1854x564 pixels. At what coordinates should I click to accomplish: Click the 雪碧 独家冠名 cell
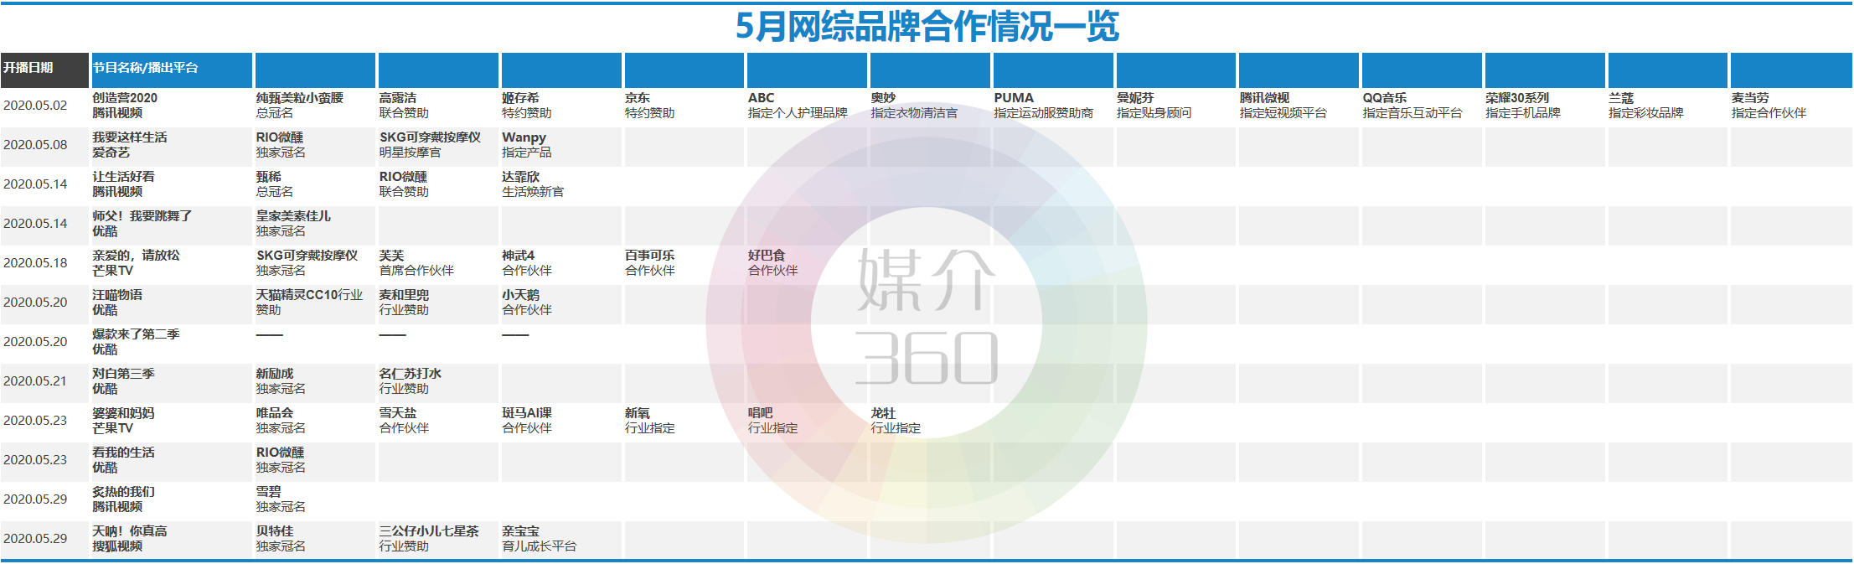pos(315,499)
